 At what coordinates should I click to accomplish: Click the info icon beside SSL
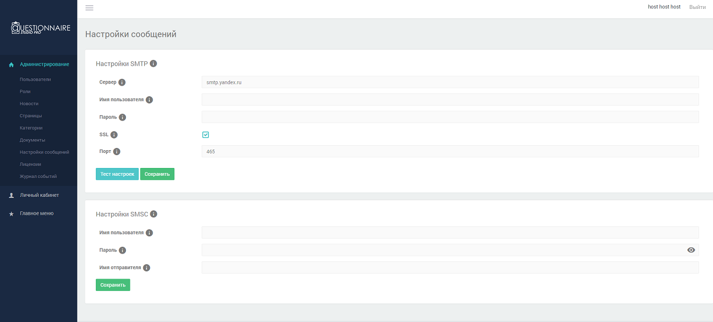[x=114, y=135]
